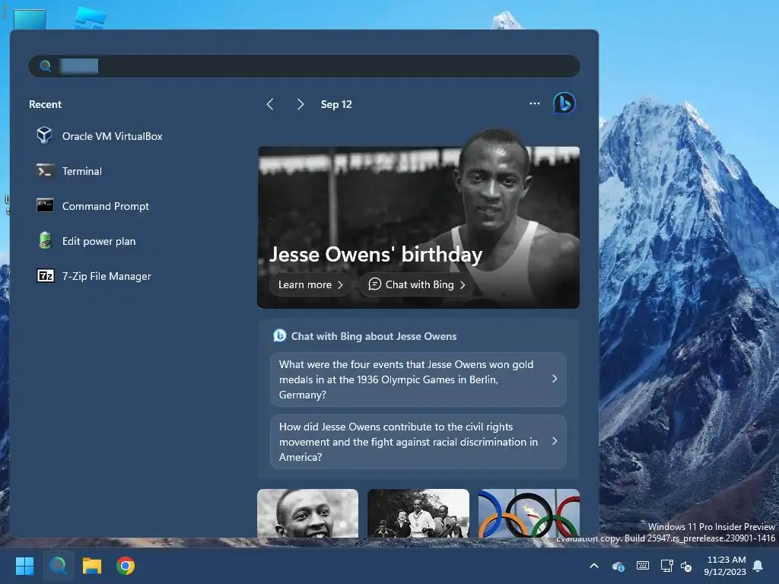779x584 pixels.
Task: Click the Jesse Owens' birthday headline
Action: 376,254
